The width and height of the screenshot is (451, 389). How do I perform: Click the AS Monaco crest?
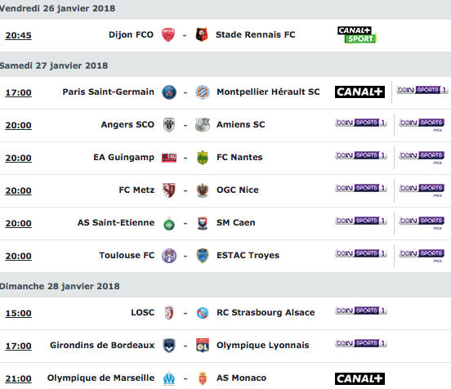[203, 378]
